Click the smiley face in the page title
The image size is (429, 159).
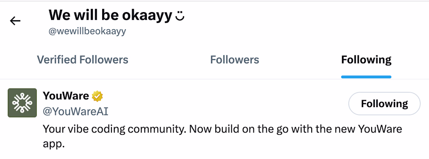(x=180, y=16)
